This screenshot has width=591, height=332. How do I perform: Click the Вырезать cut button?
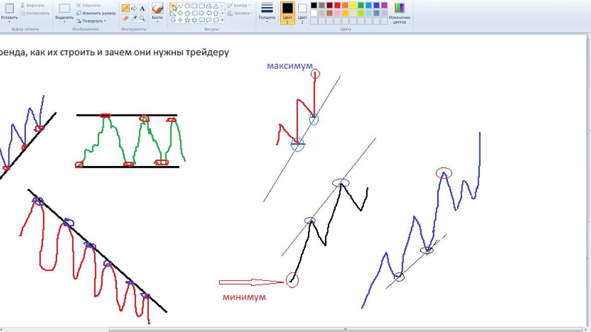pyautogui.click(x=32, y=6)
